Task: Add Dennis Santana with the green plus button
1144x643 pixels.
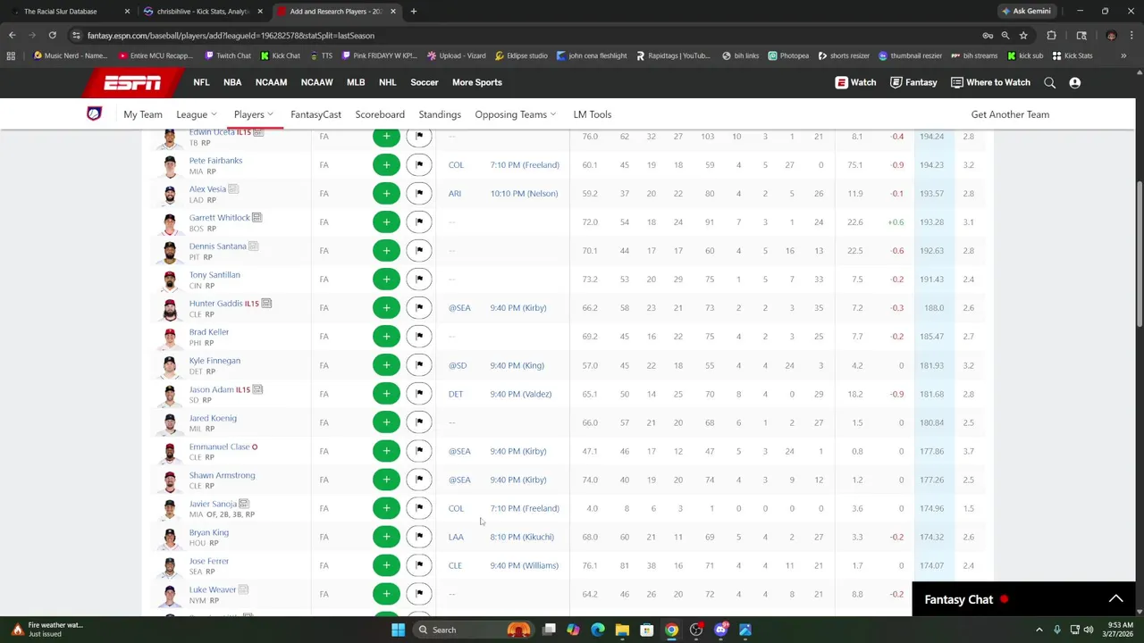Action: pos(386,251)
